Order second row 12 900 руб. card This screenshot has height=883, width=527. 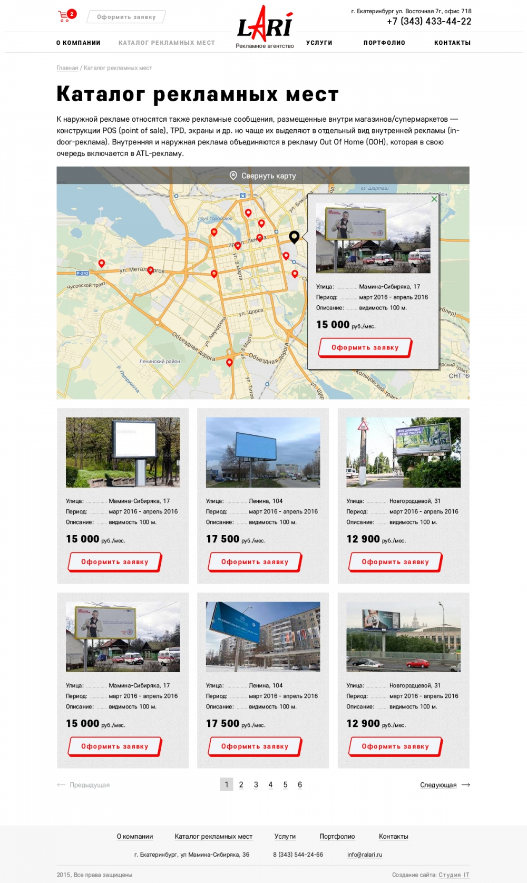(396, 746)
